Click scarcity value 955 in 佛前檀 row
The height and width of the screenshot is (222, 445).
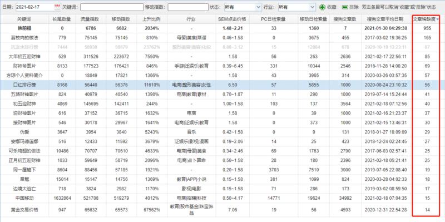[427, 28]
